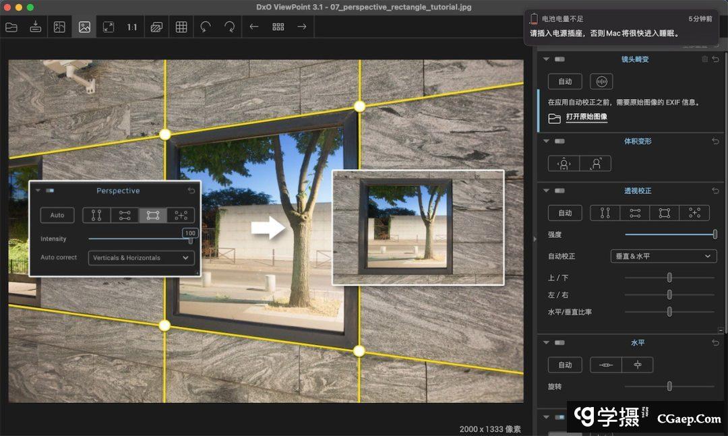Viewport: 728px width, 436px height.
Task: Rotate image right with clockwise arrow
Action: pos(230,27)
